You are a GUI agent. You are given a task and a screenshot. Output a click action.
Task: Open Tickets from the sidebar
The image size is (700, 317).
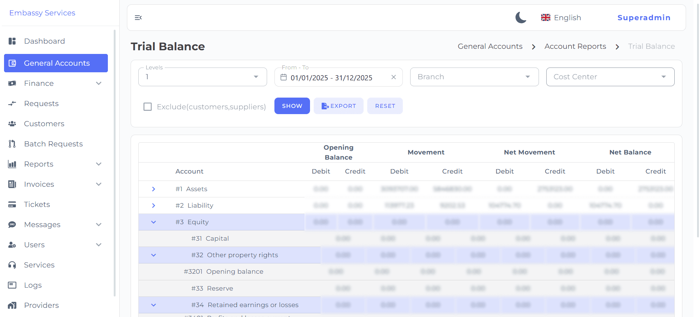pyautogui.click(x=56, y=204)
